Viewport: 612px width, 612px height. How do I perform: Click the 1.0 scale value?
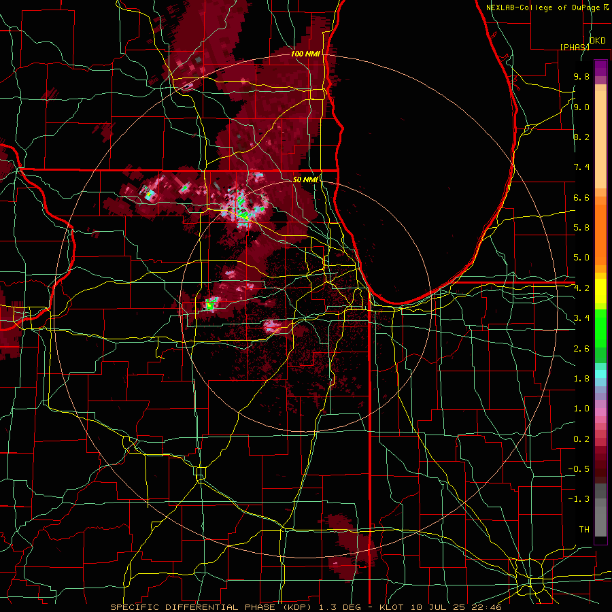click(x=581, y=409)
